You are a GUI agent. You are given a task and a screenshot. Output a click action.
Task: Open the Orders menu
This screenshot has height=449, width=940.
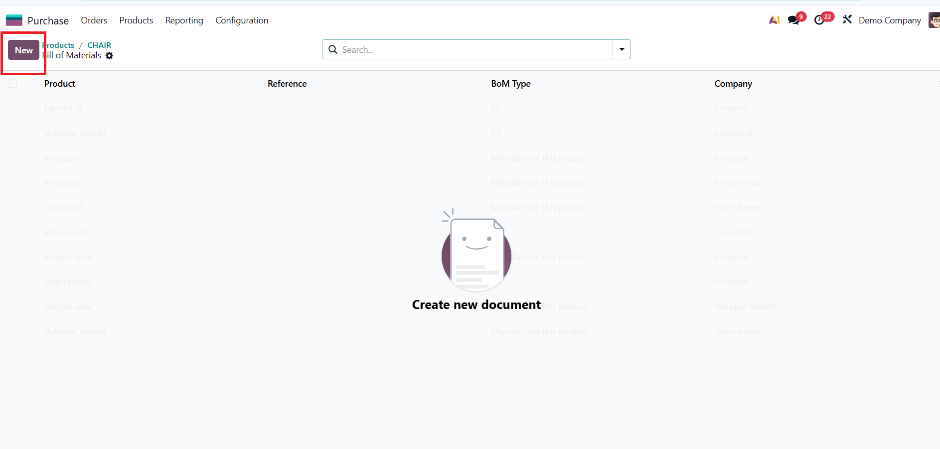pyautogui.click(x=94, y=20)
